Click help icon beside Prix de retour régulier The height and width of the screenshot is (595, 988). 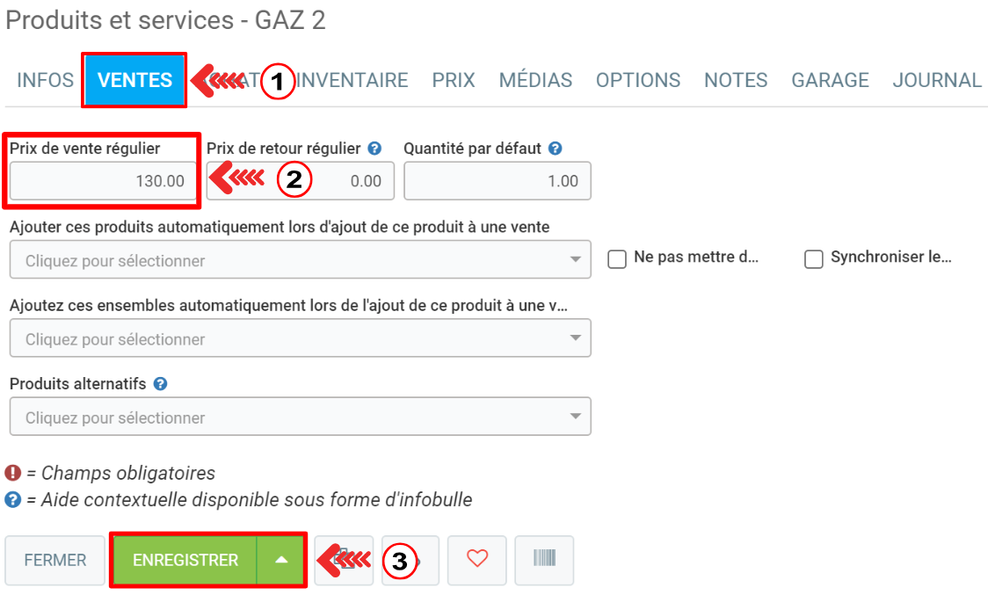pos(374,149)
